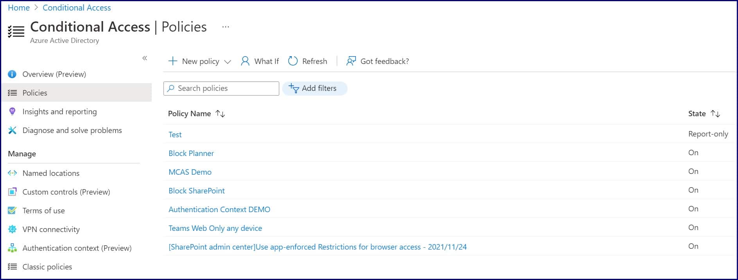The image size is (738, 280).
Task: Click the Add filters funnel icon
Action: pyautogui.click(x=294, y=89)
